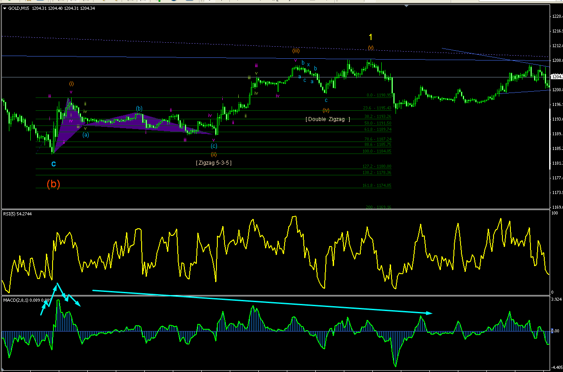Select the 61.8 Fibonacci level label
The width and height of the screenshot is (563, 372).
point(378,129)
